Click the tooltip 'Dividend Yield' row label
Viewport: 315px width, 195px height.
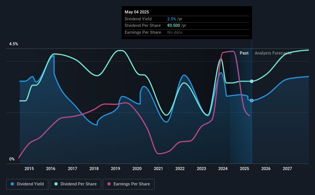pos(138,19)
